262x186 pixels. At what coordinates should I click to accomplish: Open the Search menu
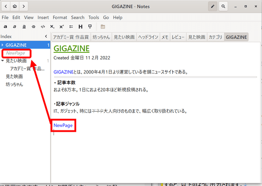point(78,17)
